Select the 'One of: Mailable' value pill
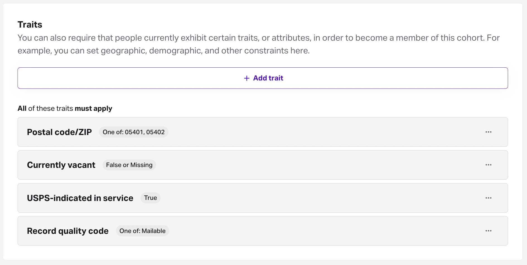This screenshot has height=265, width=527. click(x=142, y=231)
